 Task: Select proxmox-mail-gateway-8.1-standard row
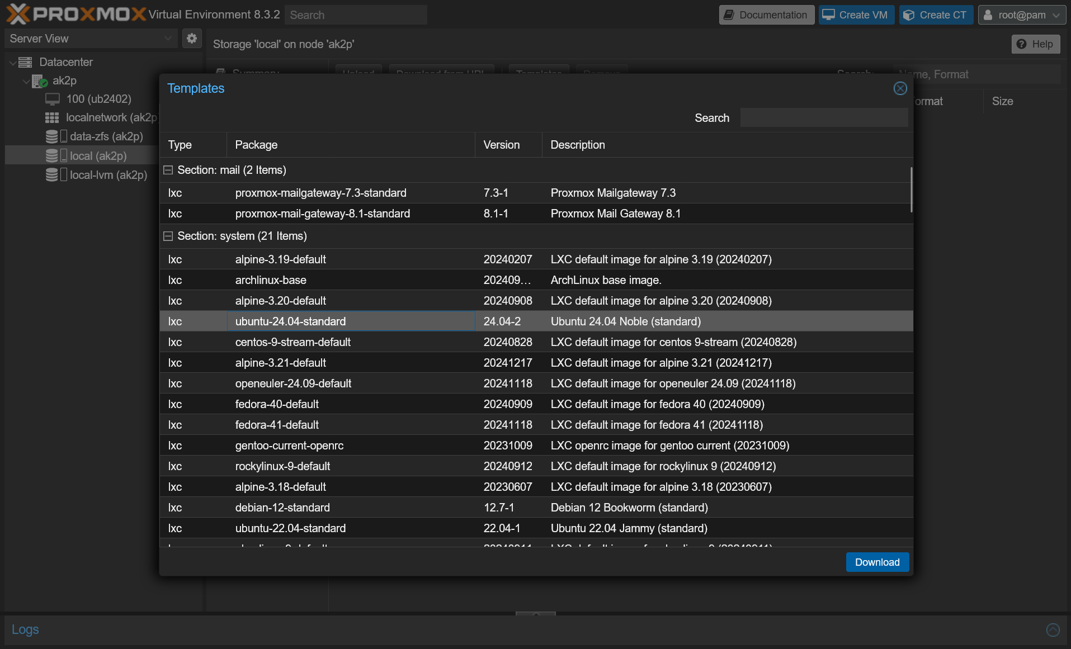tap(536, 214)
